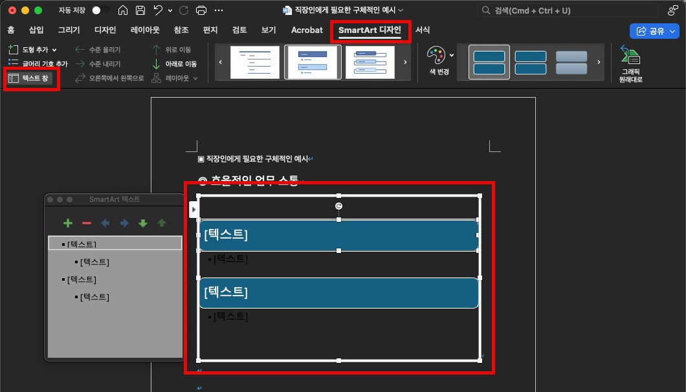Print the document using printer icon
Viewport: 686px width, 392px height.
(201, 10)
